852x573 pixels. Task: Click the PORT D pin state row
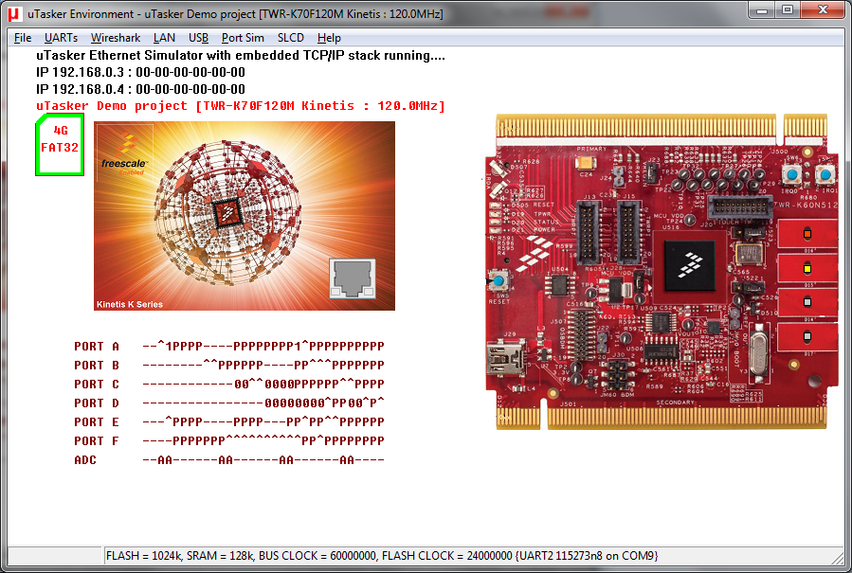tap(228, 403)
